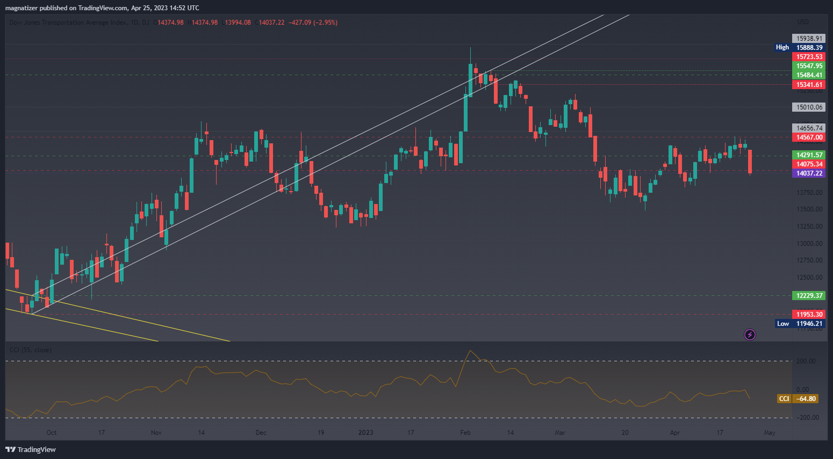Click the red 15341.61 price label
The width and height of the screenshot is (833, 459).
click(x=809, y=85)
